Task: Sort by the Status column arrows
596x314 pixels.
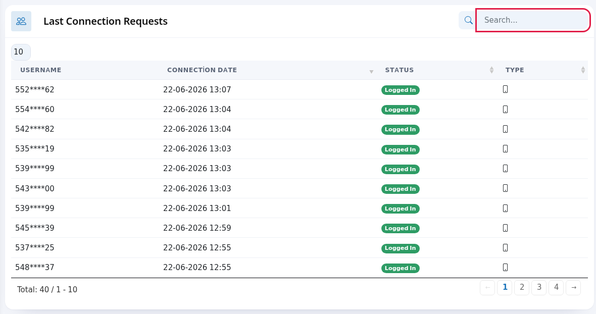Action: pos(491,70)
